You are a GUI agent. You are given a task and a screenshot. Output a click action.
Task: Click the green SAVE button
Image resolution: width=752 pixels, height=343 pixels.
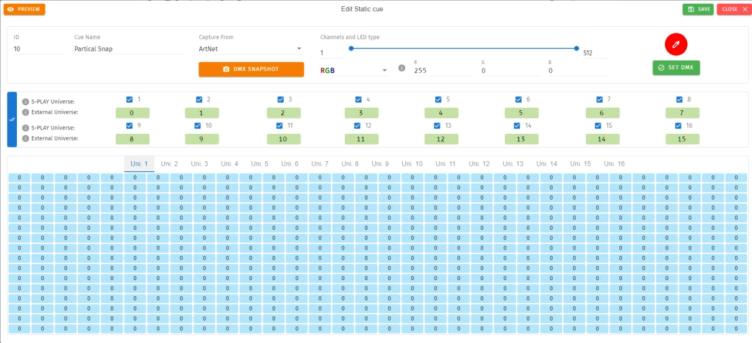(x=698, y=9)
